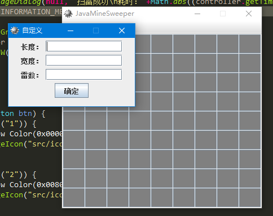Viewport: 273px width, 216px height.
Task: Click the JavaMineSweeper window title text
Action: click(x=105, y=14)
